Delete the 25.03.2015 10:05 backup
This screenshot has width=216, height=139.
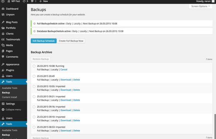coord(77,90)
